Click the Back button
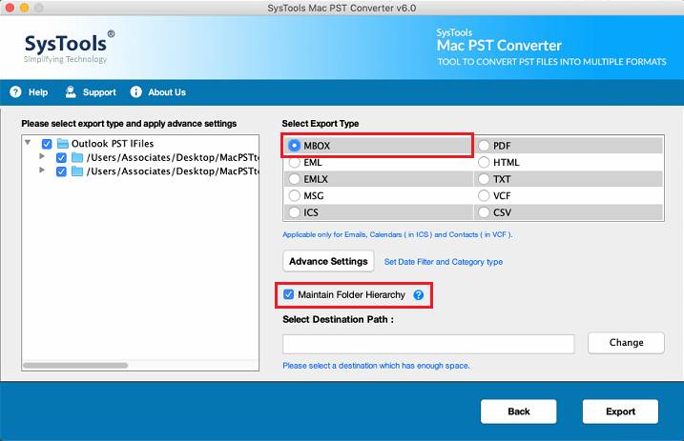This screenshot has height=441, width=684. tap(519, 411)
